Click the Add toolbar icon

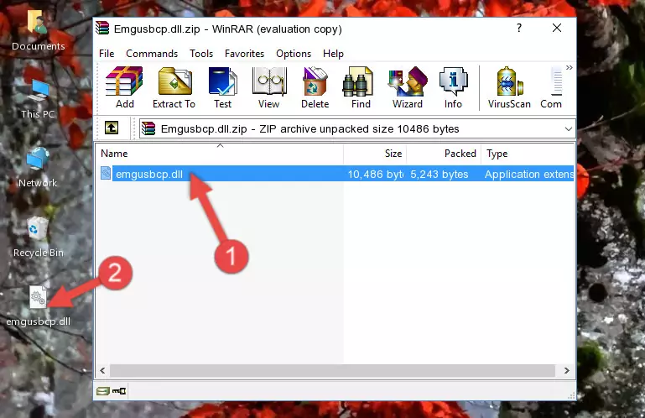coord(124,87)
